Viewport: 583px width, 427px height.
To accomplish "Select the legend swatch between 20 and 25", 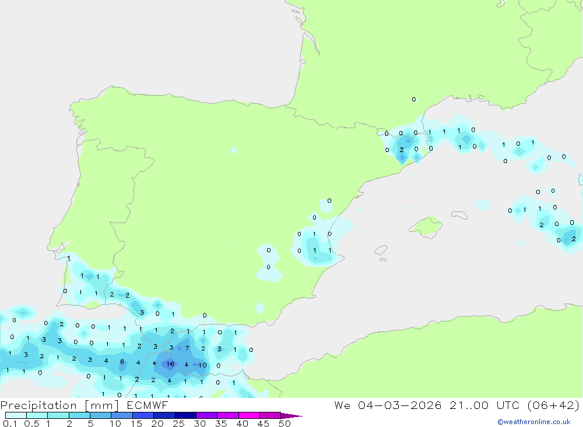I will (x=164, y=415).
